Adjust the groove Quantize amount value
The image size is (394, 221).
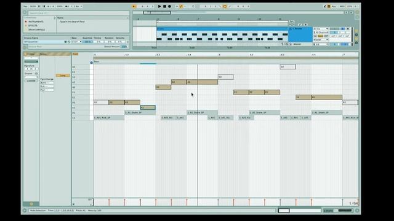[87, 42]
